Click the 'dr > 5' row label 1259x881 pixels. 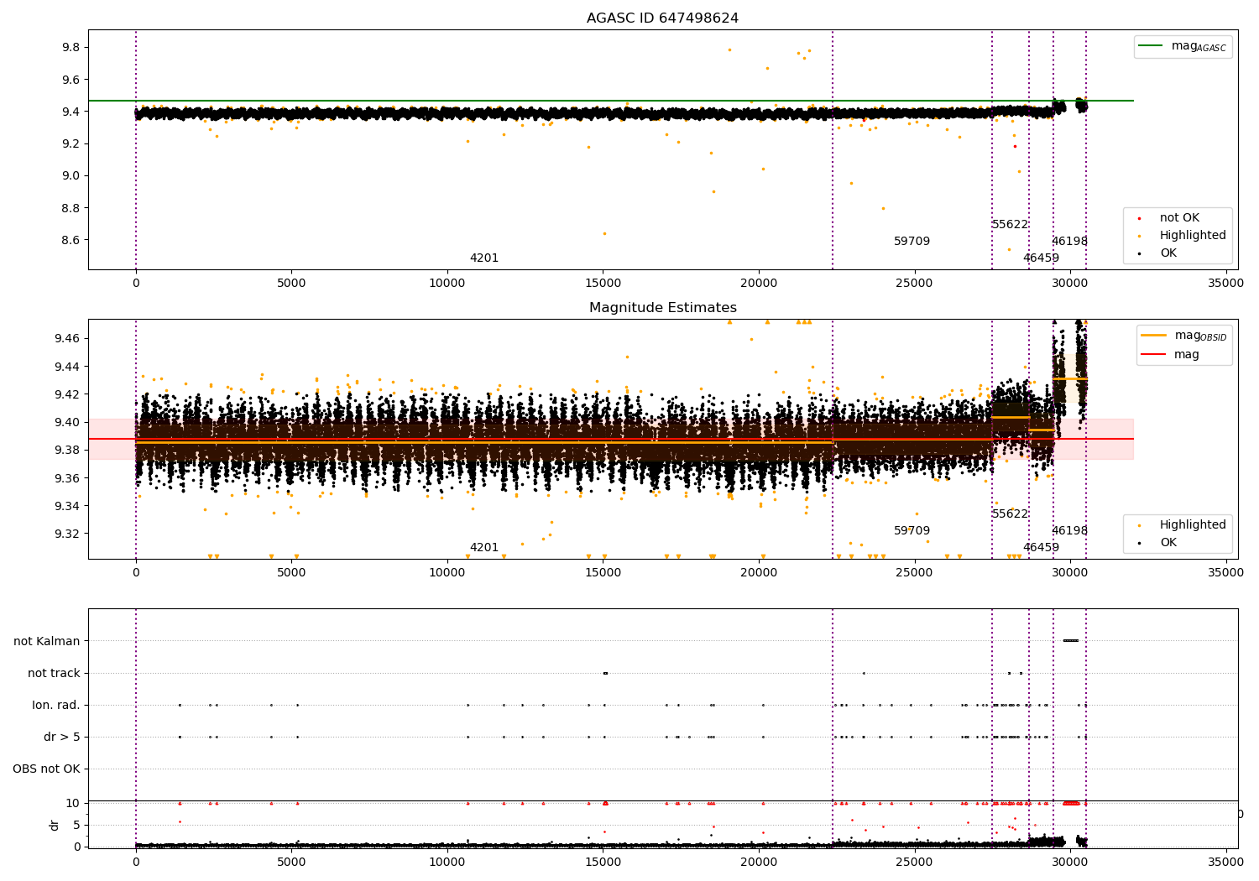[x=62, y=737]
